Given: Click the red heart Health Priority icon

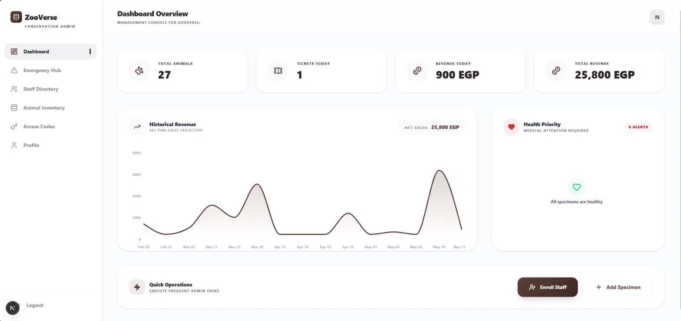Looking at the screenshot, I should [511, 127].
